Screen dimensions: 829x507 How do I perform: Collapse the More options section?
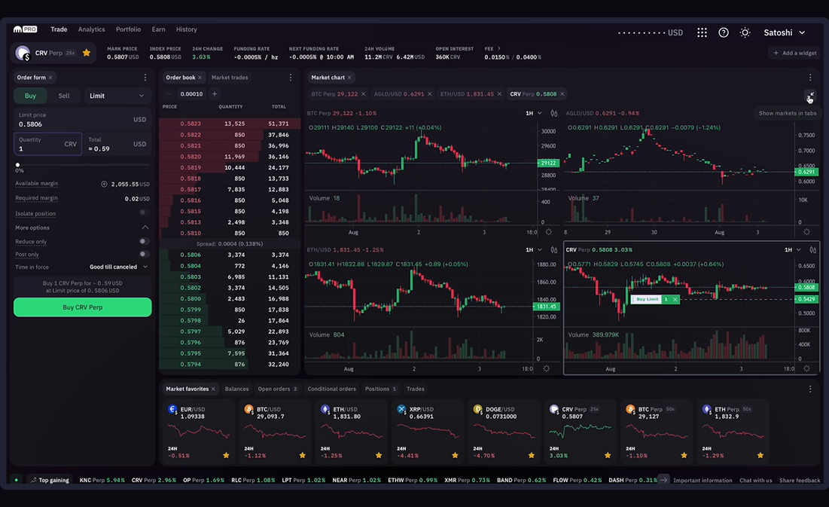click(x=145, y=228)
